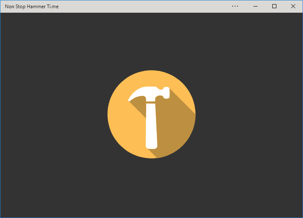Click the dark background right of the circle

(x=250, y=115)
